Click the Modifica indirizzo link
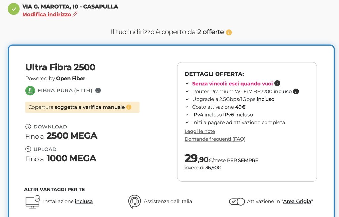This screenshot has width=339, height=217. click(x=47, y=14)
